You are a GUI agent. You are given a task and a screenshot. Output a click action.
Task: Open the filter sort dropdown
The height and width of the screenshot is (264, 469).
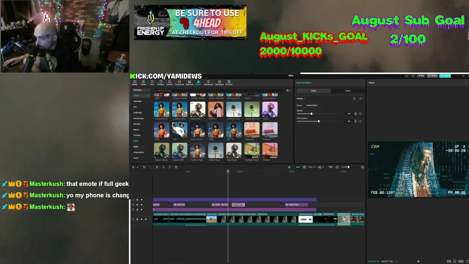click(288, 91)
